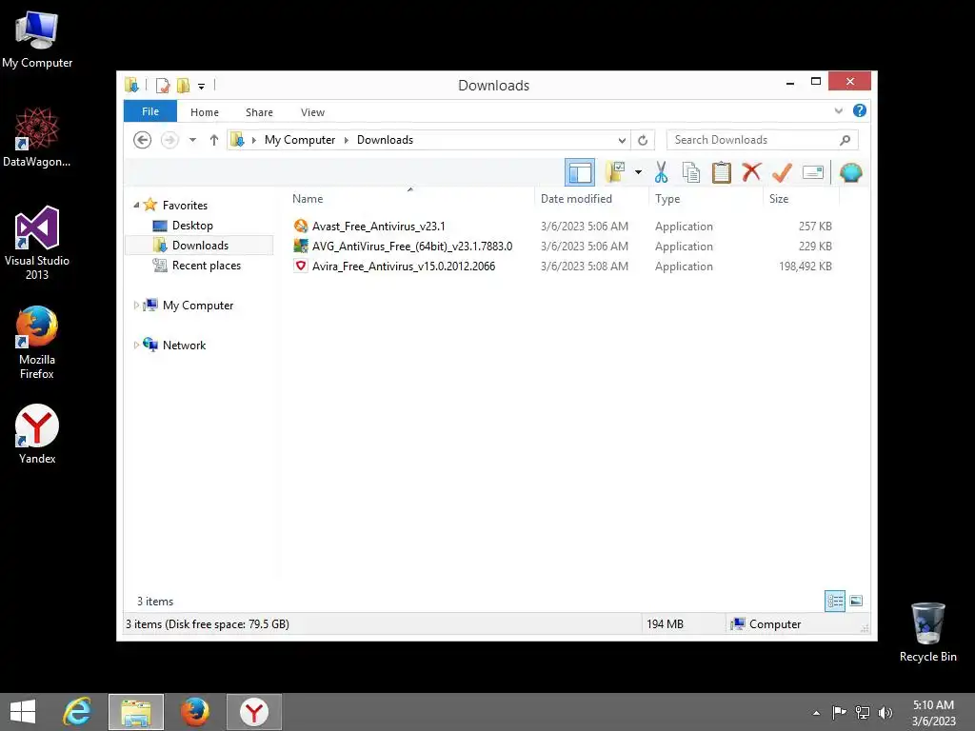
Task: Open the Quick Access Toolbar customize dropdown
Action: (202, 86)
